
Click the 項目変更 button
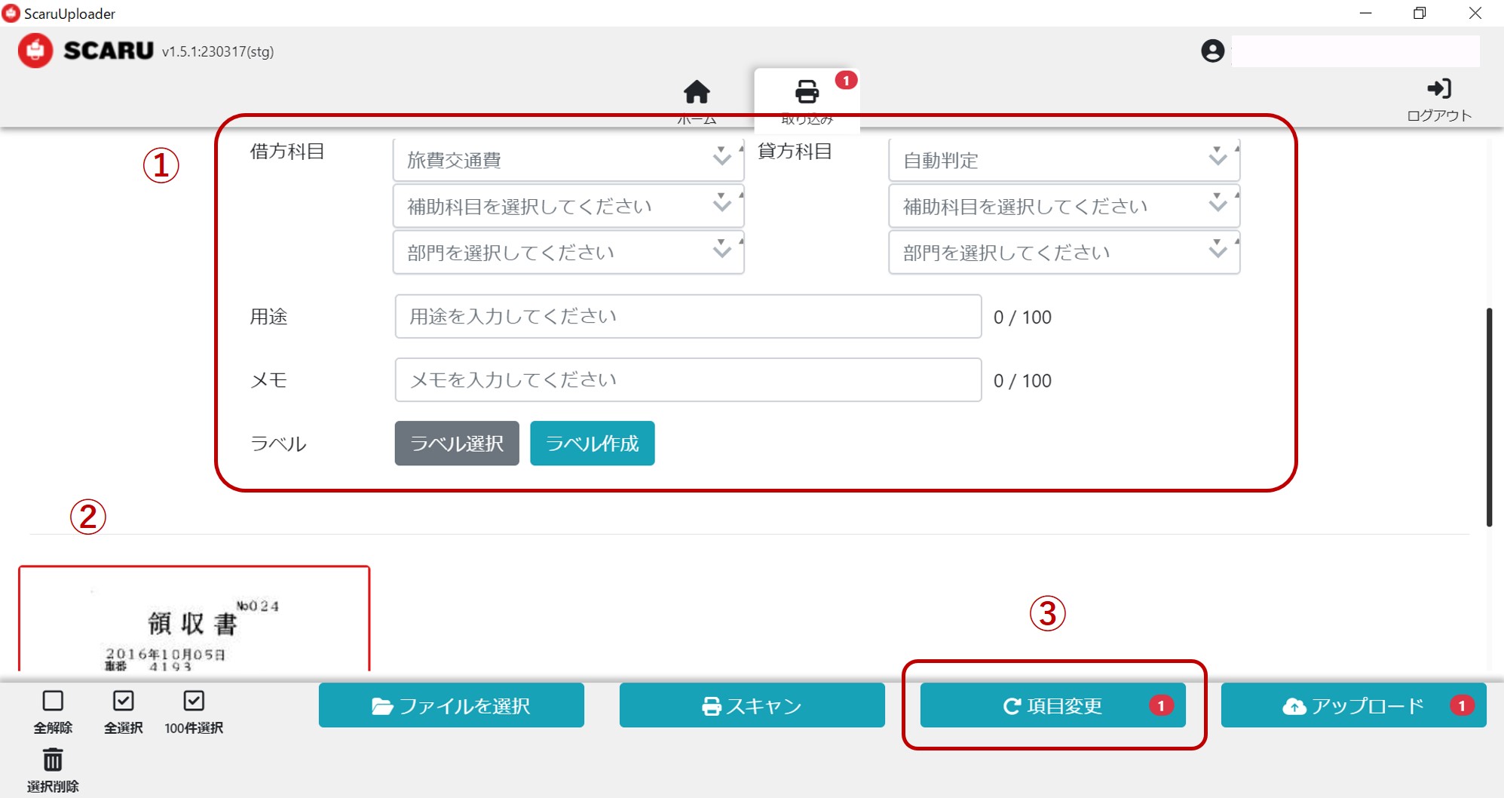(1052, 705)
